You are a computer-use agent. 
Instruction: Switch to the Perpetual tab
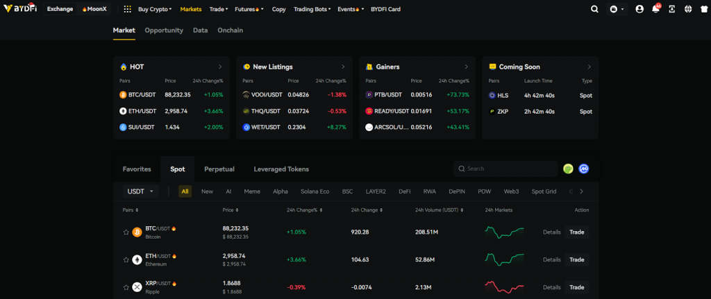[219, 169]
